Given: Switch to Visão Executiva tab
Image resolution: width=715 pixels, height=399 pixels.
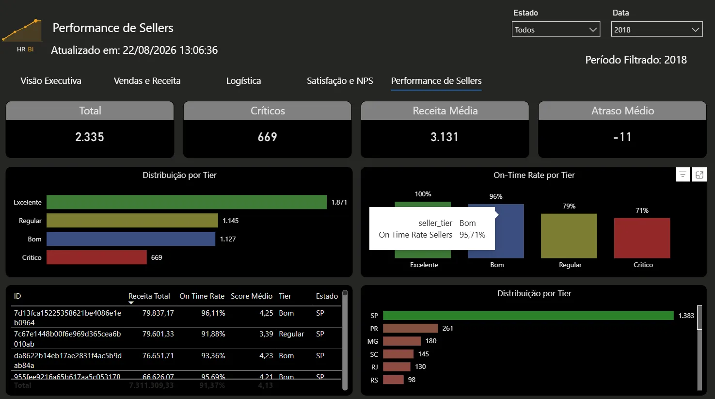Looking at the screenshot, I should coord(51,81).
